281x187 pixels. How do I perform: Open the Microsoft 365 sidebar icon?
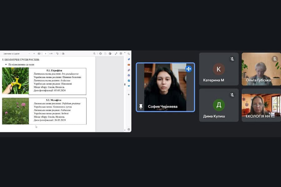pos(129,75)
